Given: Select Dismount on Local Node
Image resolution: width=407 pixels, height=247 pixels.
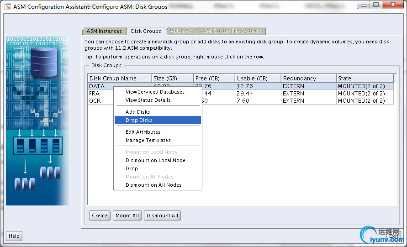Looking at the screenshot, I should click(155, 160).
